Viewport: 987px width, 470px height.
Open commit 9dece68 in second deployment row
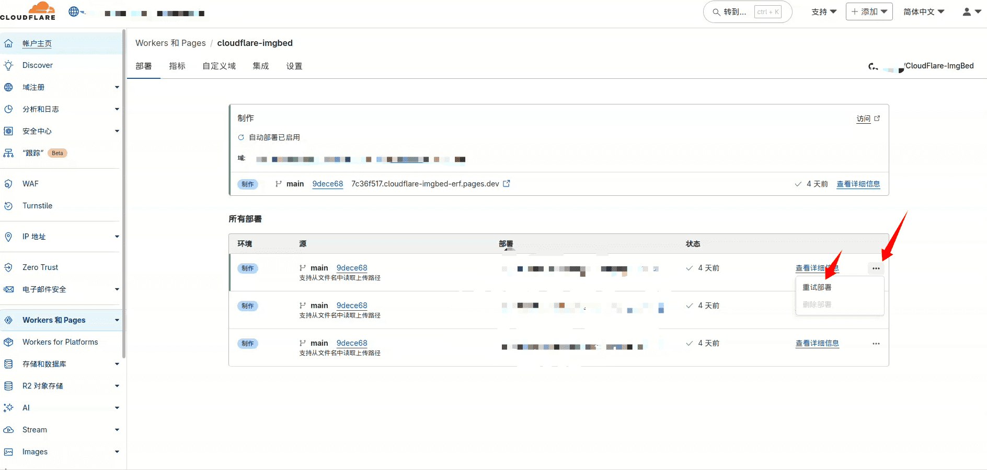pyautogui.click(x=352, y=305)
